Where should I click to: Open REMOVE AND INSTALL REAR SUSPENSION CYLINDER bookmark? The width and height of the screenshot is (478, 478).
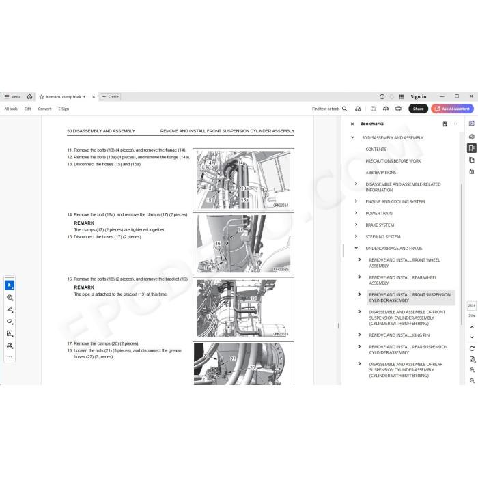point(408,350)
